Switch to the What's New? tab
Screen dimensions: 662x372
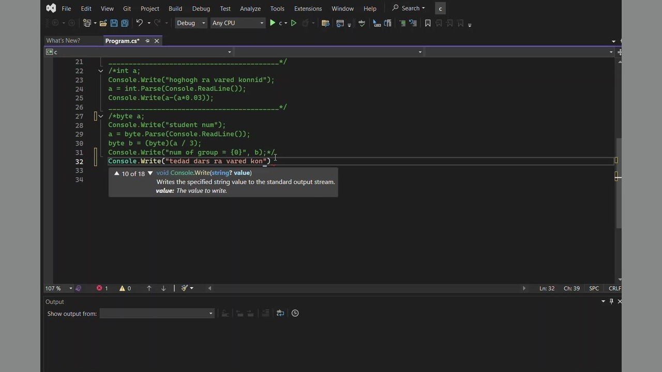click(x=63, y=41)
